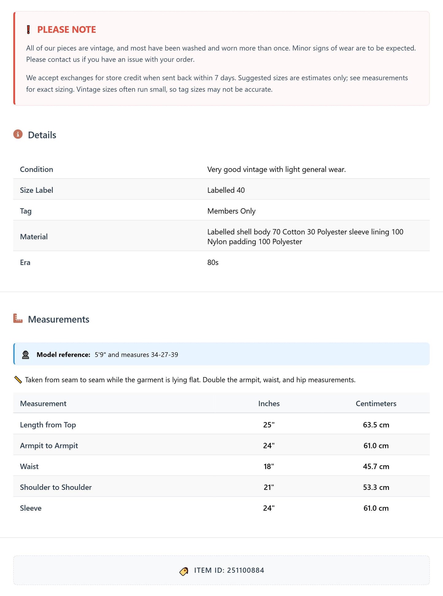
Task: Click the yellow pencil ruler icon
Action: 18,380
